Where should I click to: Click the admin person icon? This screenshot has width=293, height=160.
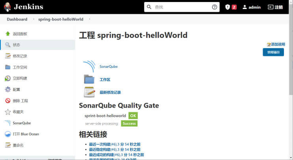(x=244, y=7)
